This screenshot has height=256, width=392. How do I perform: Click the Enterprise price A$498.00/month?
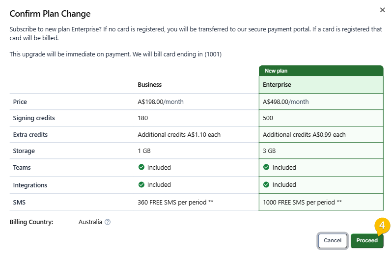(285, 102)
